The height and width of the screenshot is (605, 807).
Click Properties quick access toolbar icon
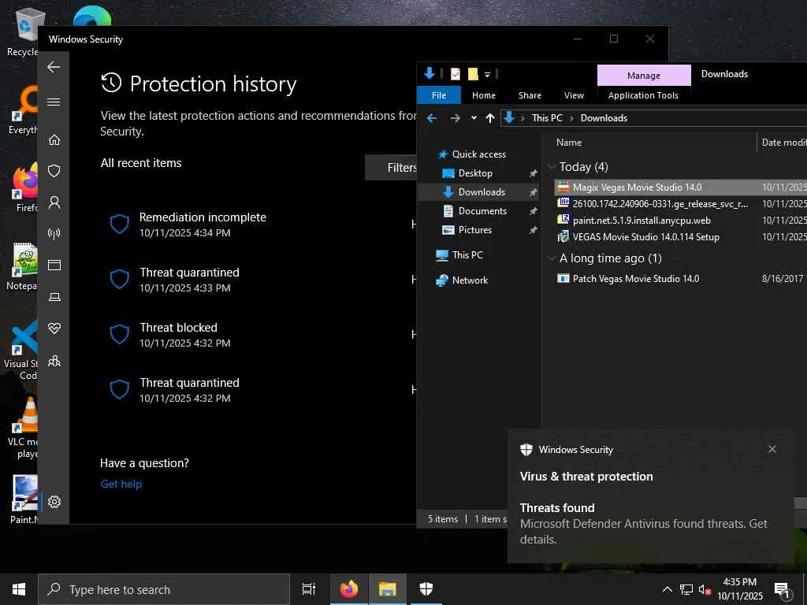coord(455,74)
